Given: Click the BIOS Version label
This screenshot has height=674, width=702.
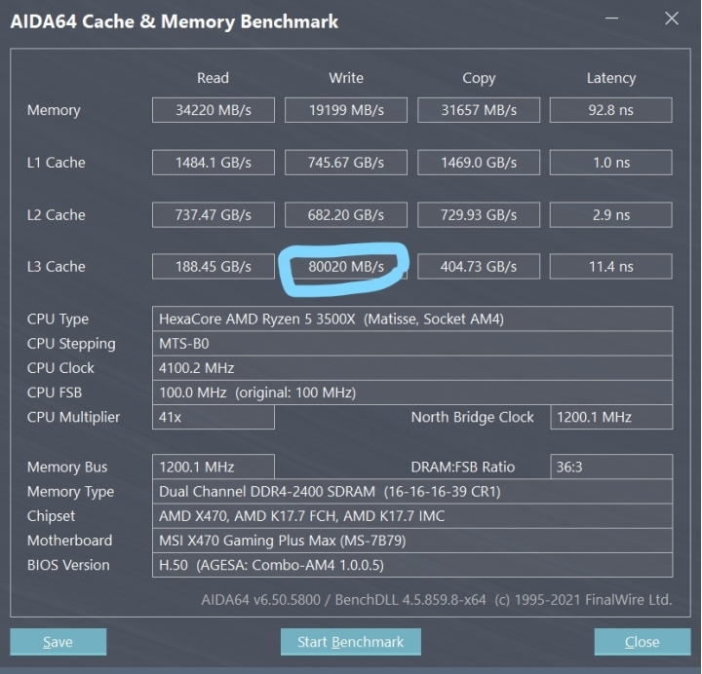Looking at the screenshot, I should 68,565.
